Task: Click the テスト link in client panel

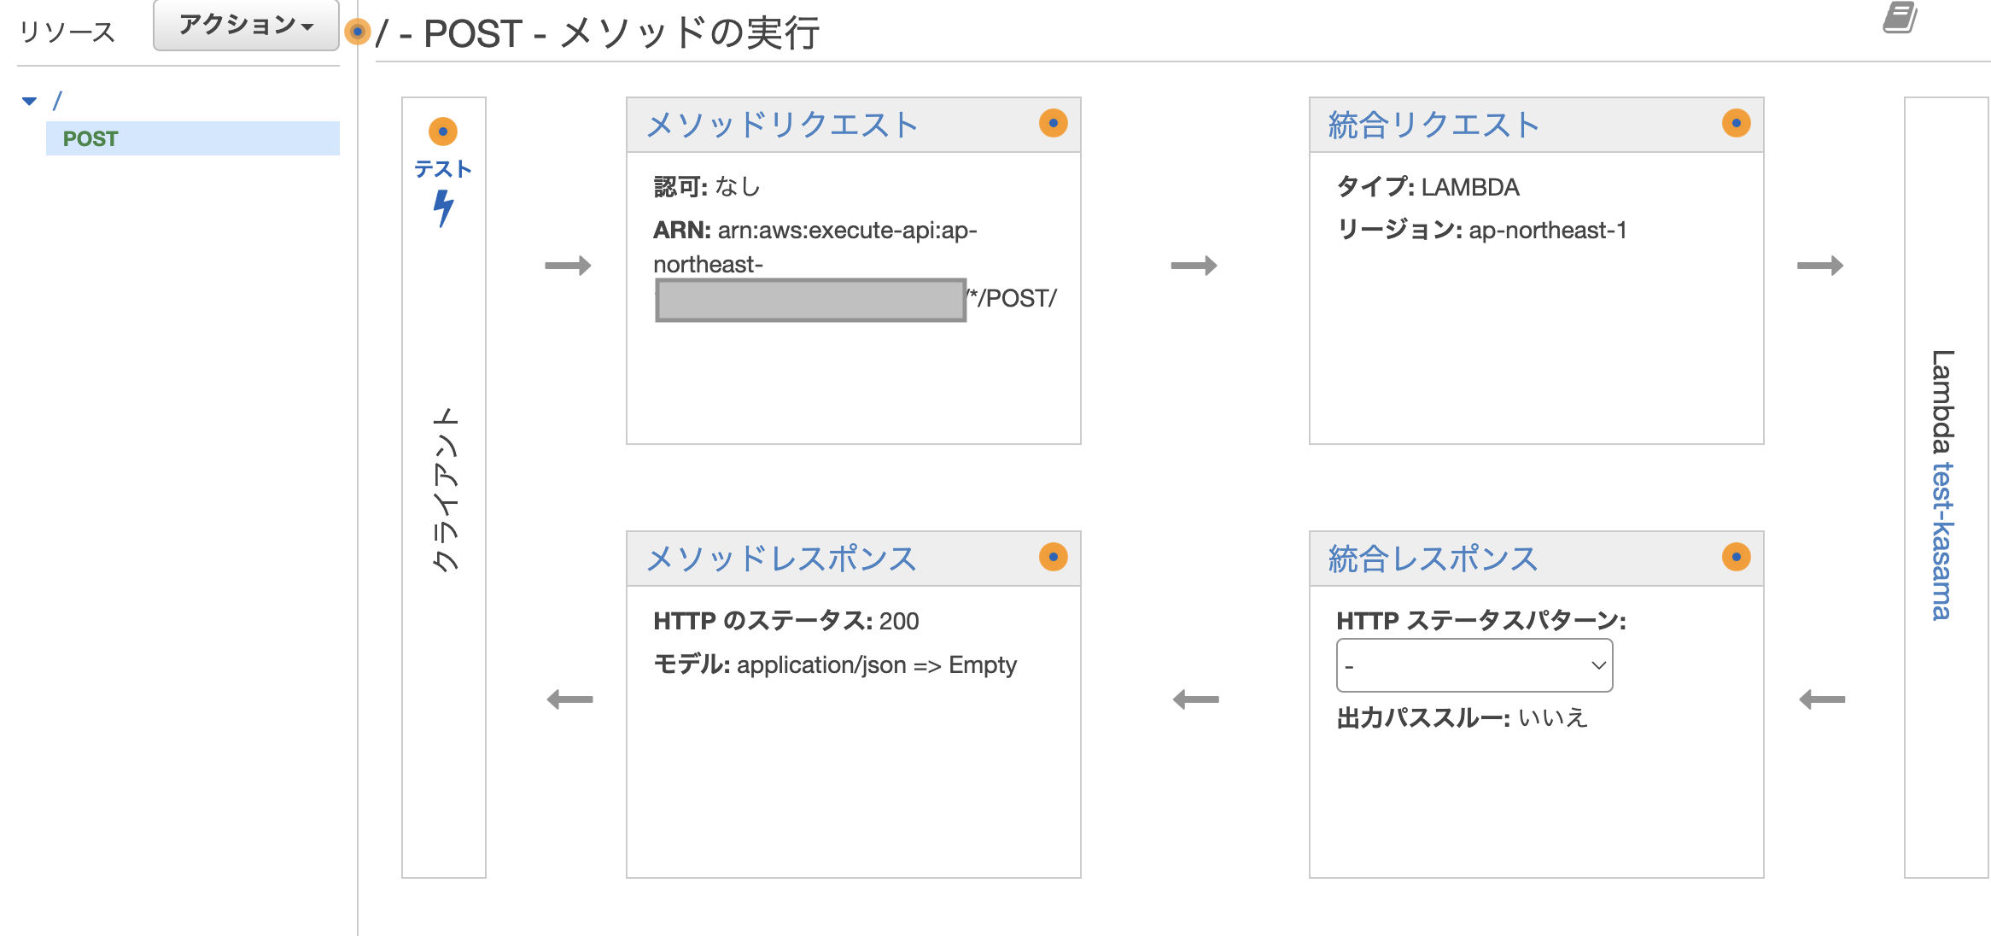Action: pos(443,169)
